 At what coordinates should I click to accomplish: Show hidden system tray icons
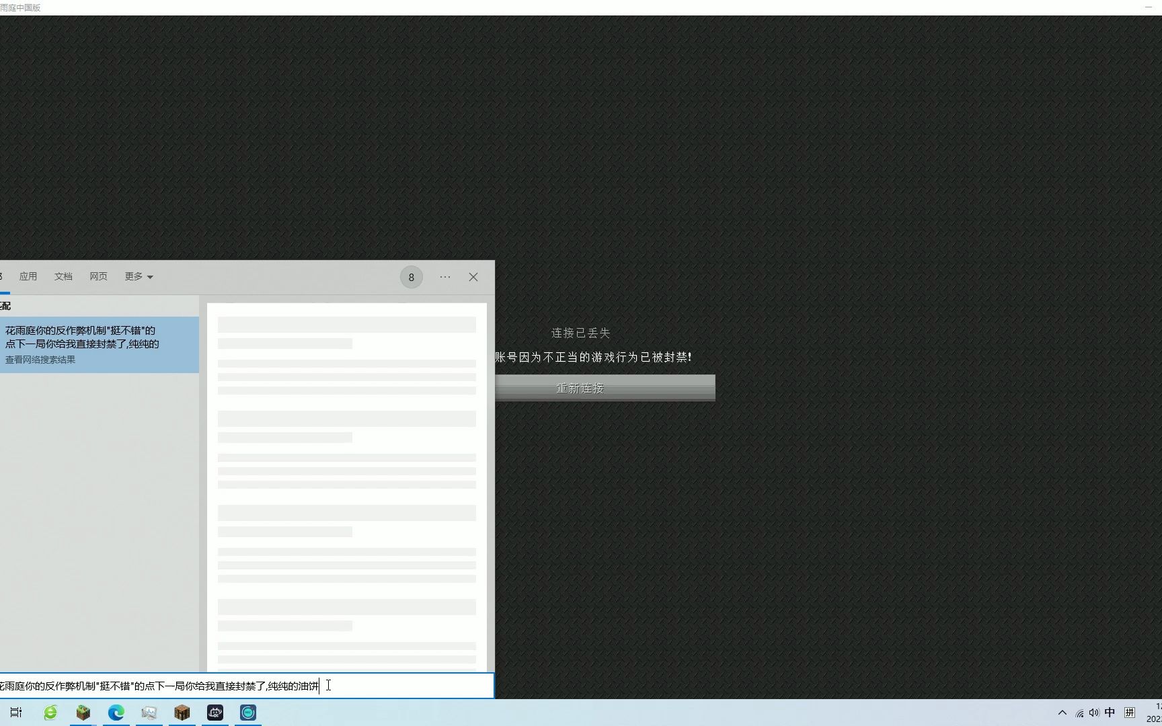(1062, 713)
